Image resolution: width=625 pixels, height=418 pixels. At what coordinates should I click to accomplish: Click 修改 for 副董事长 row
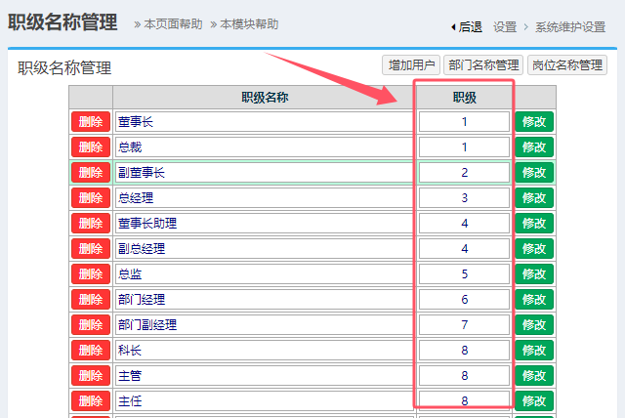coord(534,173)
